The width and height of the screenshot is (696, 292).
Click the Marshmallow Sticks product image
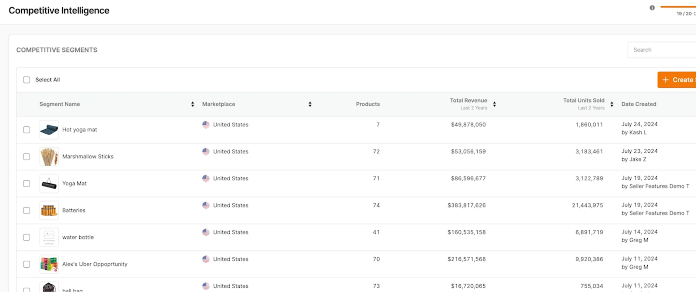[49, 157]
